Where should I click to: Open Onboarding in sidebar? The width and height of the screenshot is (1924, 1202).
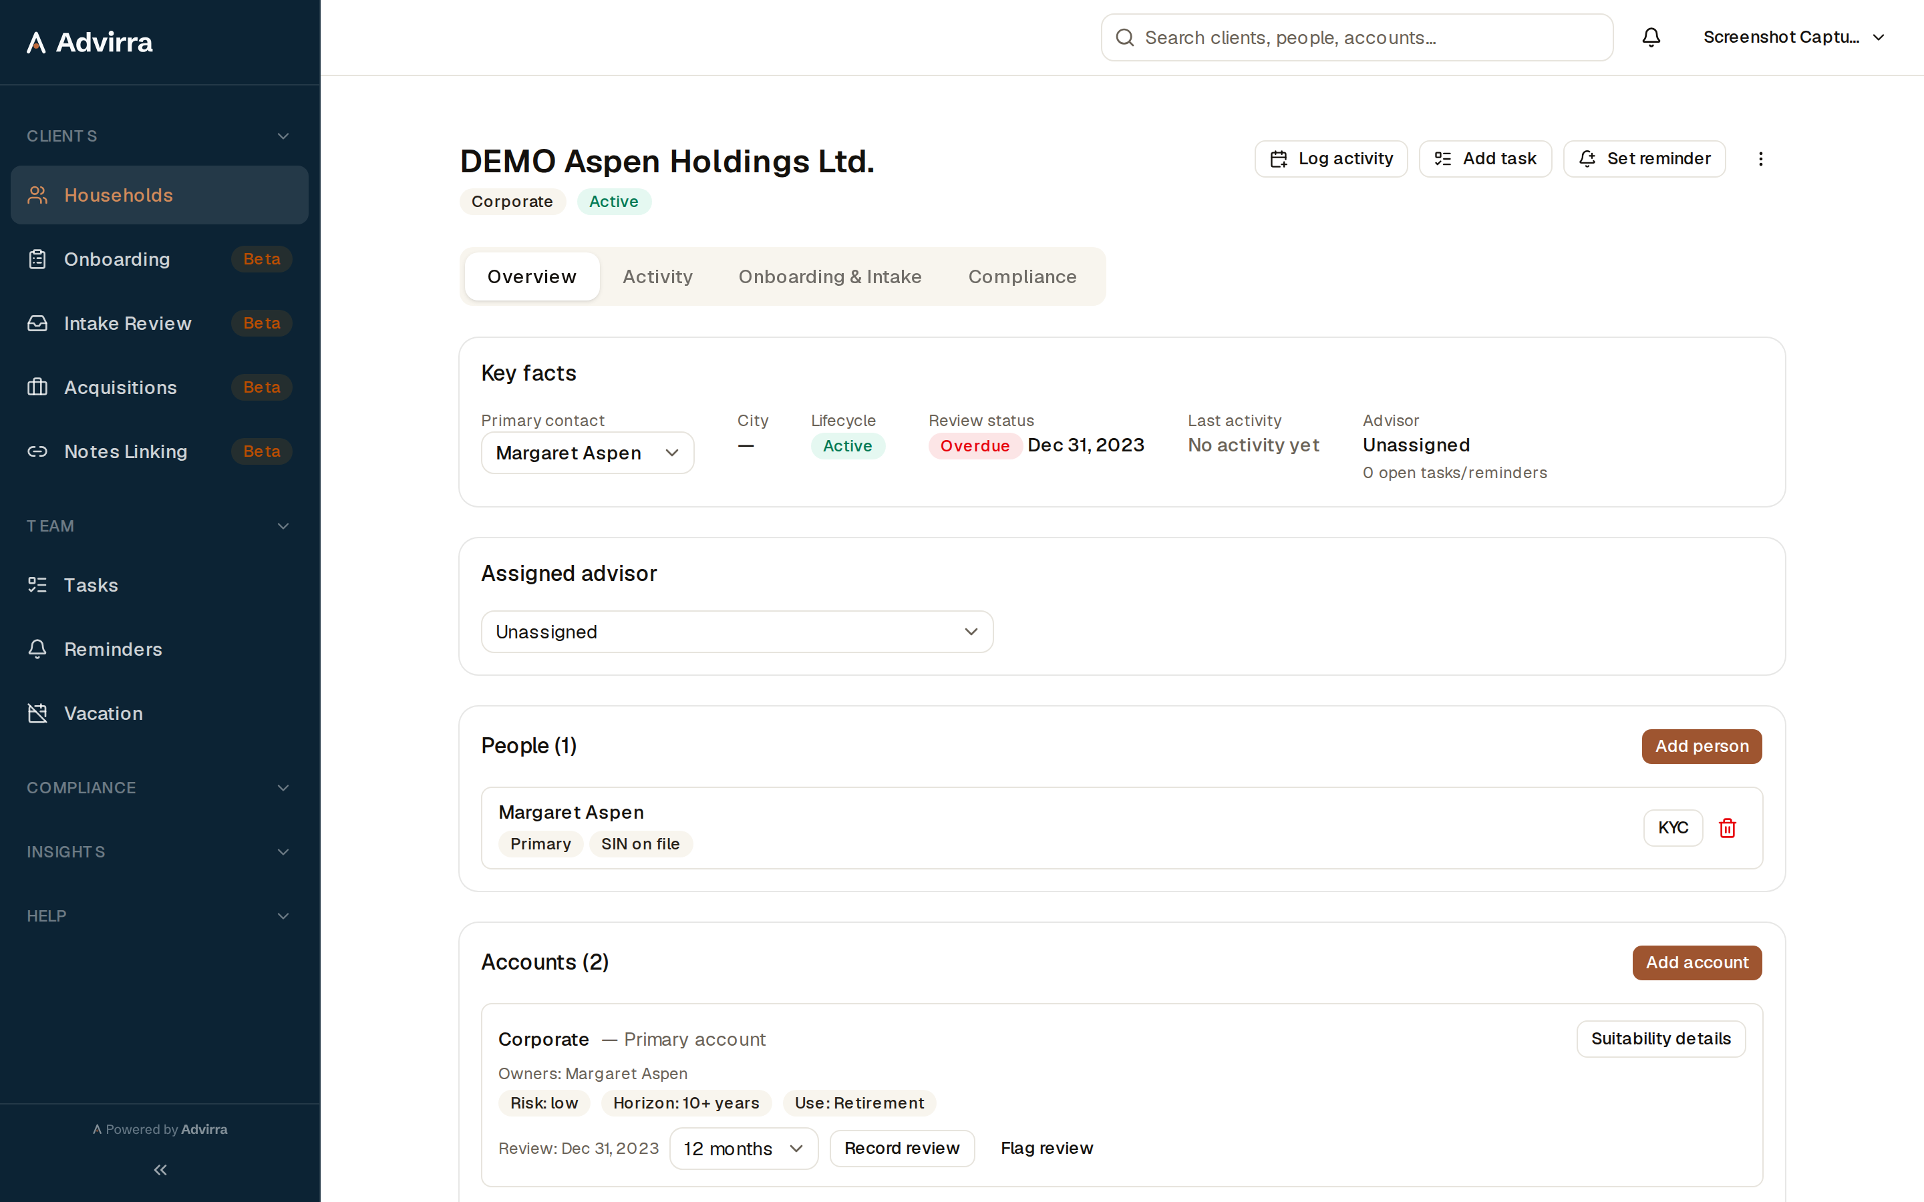coord(159,259)
